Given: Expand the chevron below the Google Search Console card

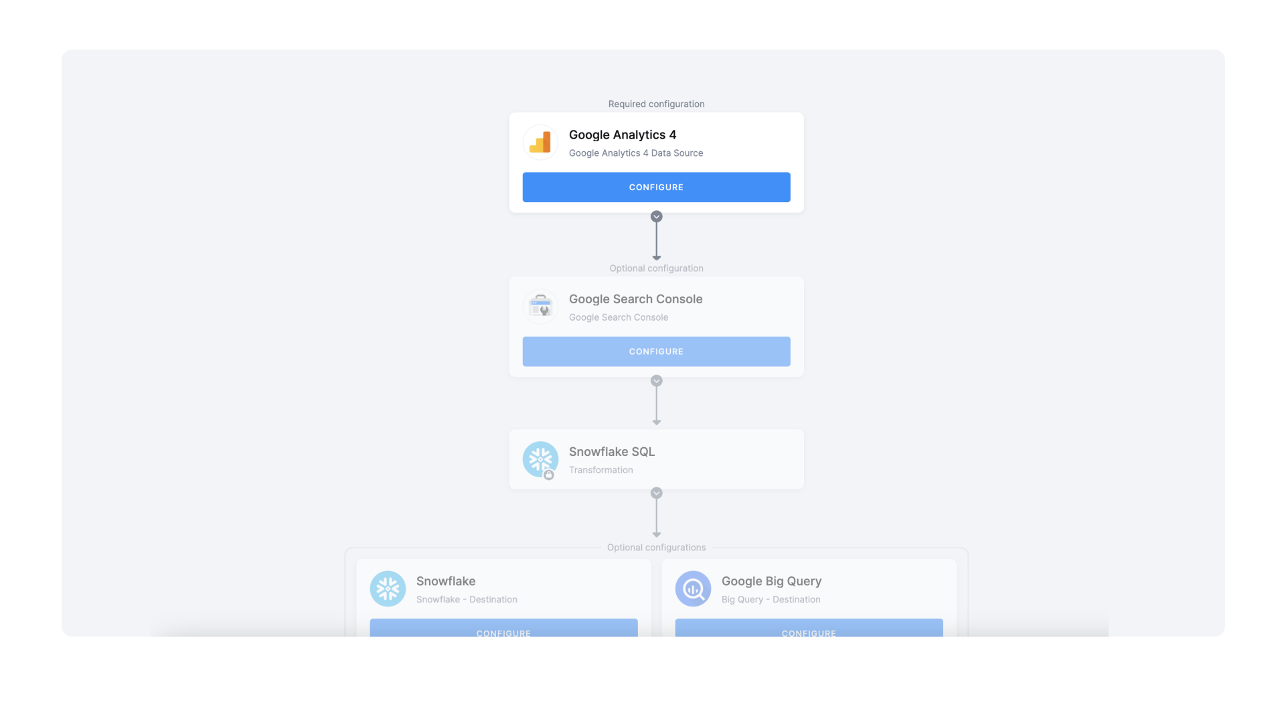Looking at the screenshot, I should (656, 380).
